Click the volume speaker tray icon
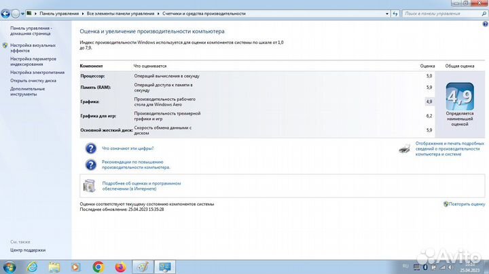 [451, 267]
